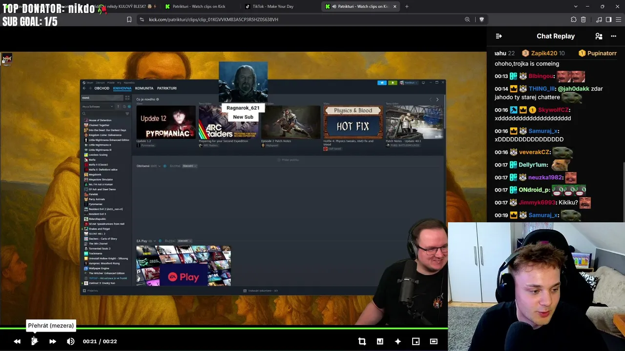Click the @jah0dakk mention in chat
The image size is (625, 351).
(573, 89)
